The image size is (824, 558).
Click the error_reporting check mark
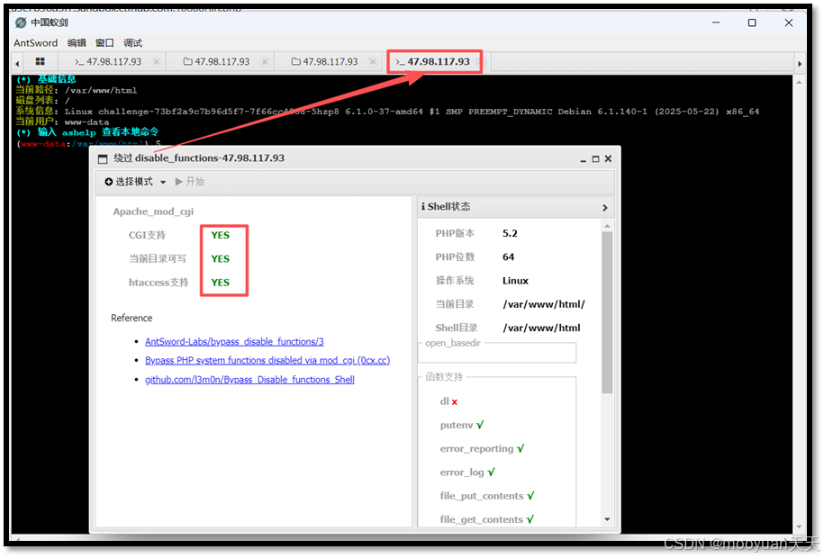click(521, 448)
